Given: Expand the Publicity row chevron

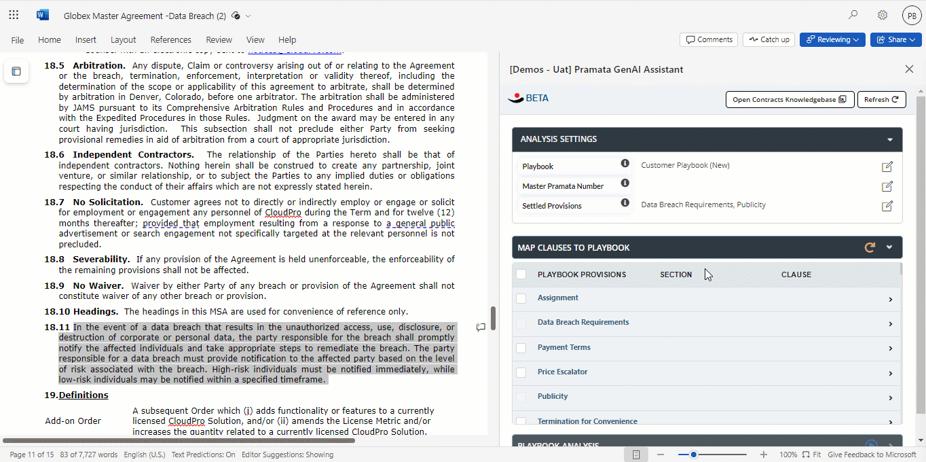Looking at the screenshot, I should tap(891, 398).
